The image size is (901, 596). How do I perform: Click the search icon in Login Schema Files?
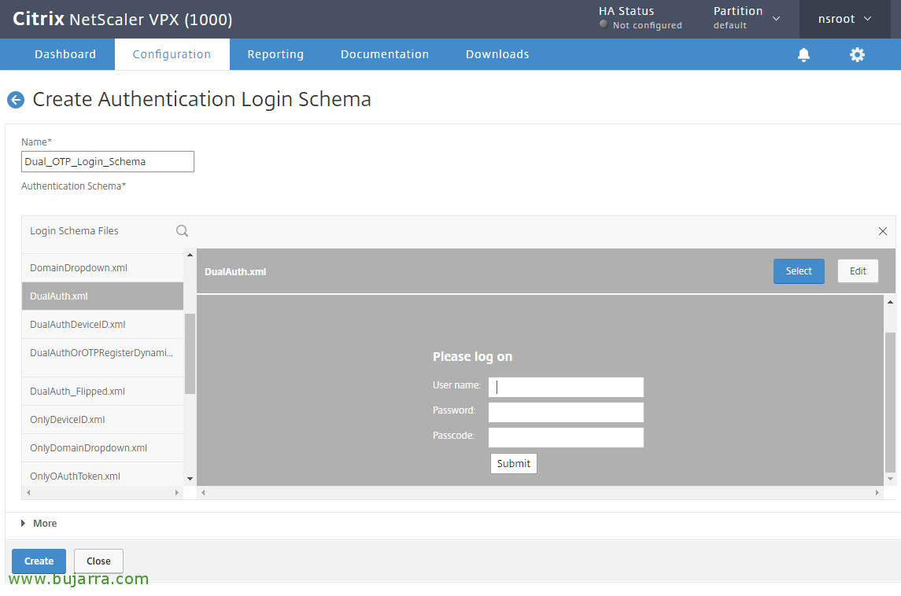pyautogui.click(x=182, y=230)
